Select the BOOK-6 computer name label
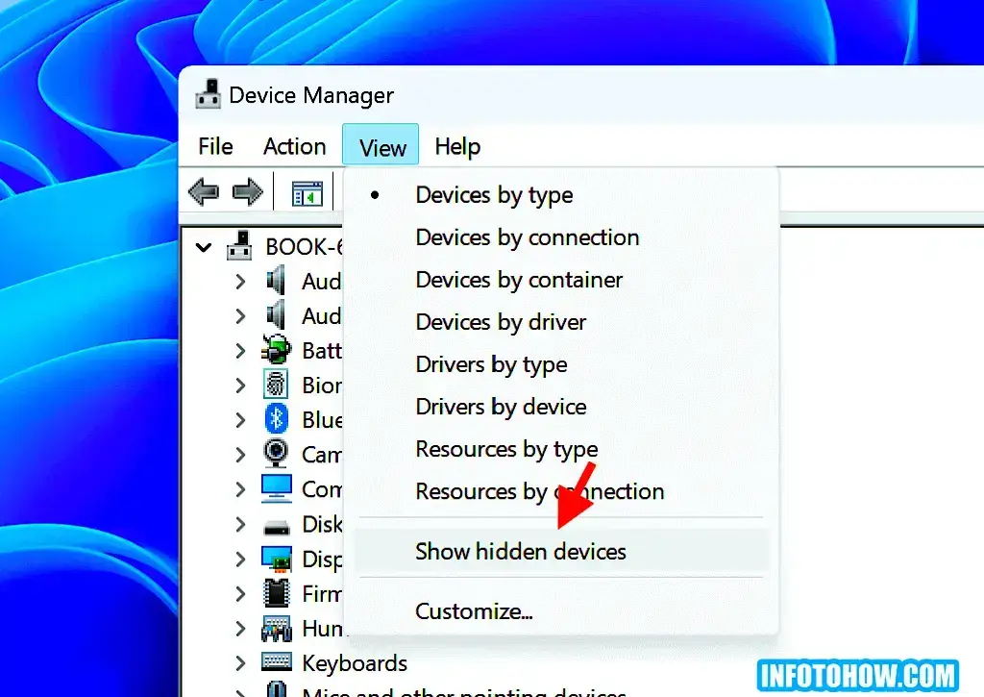Viewport: 984px width, 697px height. (x=304, y=247)
